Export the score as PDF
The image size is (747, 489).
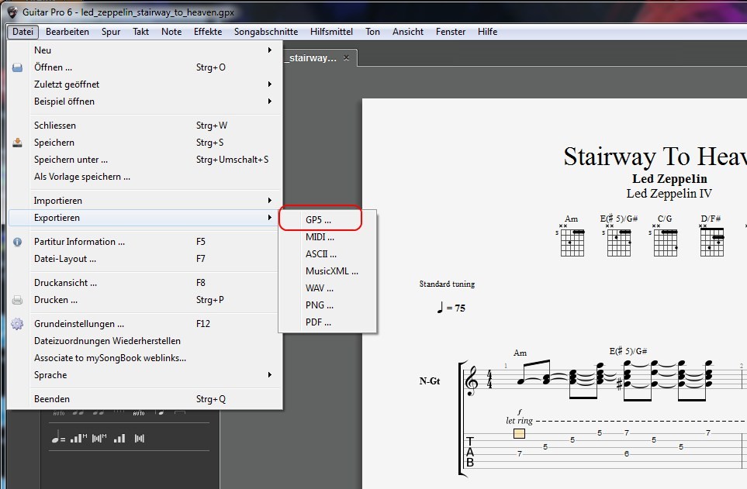pos(328,322)
